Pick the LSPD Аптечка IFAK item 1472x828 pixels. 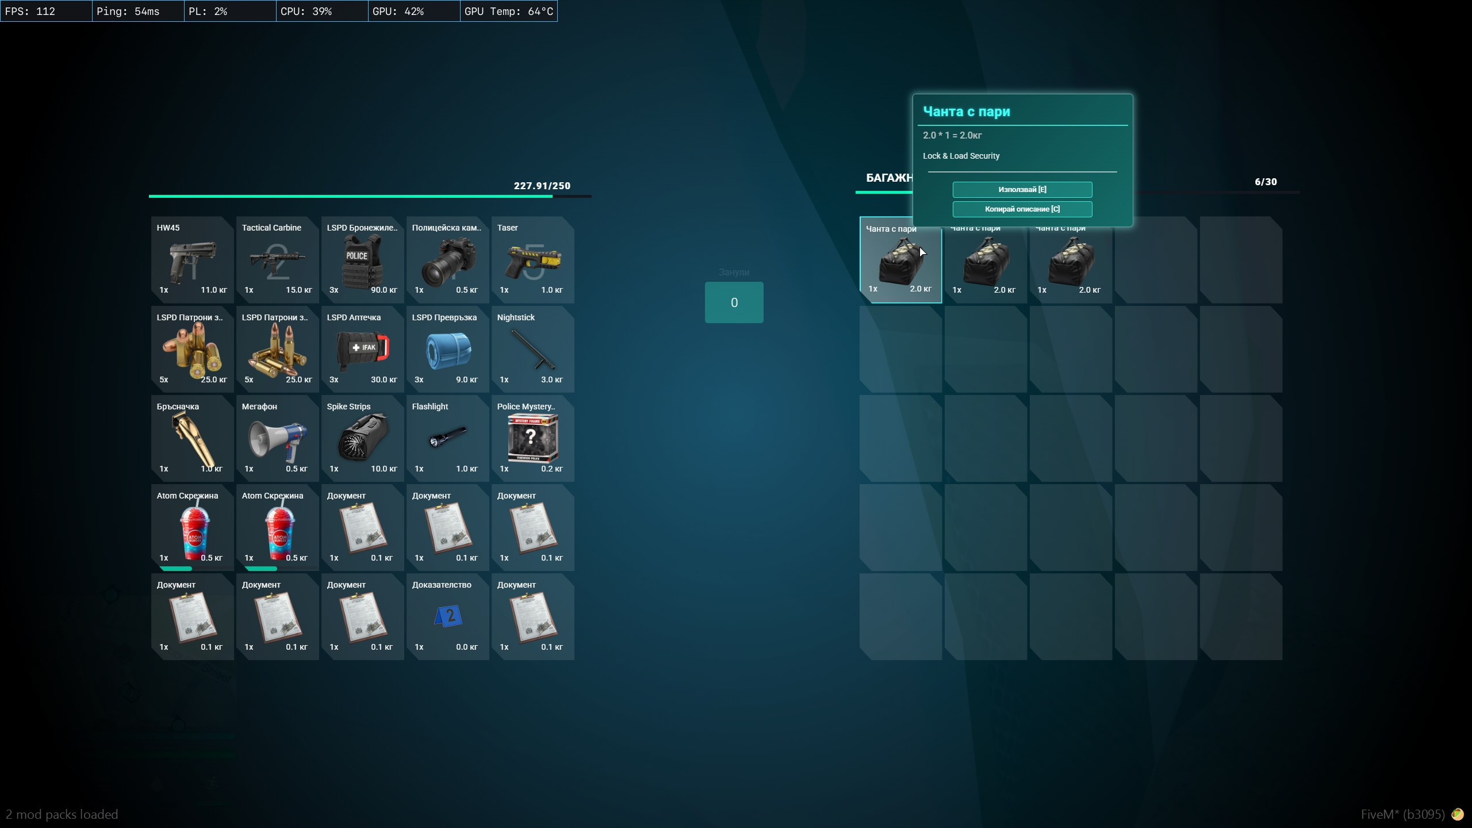coord(362,349)
